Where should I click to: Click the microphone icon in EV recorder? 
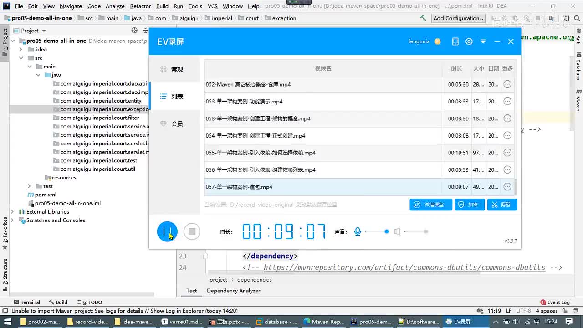358,231
